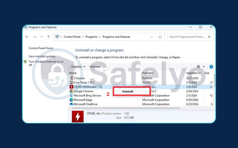Go up one folder level
This screenshot has width=238, height=148.
tap(48, 37)
